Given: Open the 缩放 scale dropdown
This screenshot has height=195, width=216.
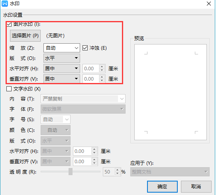Looking at the screenshot, I should pos(62,48).
